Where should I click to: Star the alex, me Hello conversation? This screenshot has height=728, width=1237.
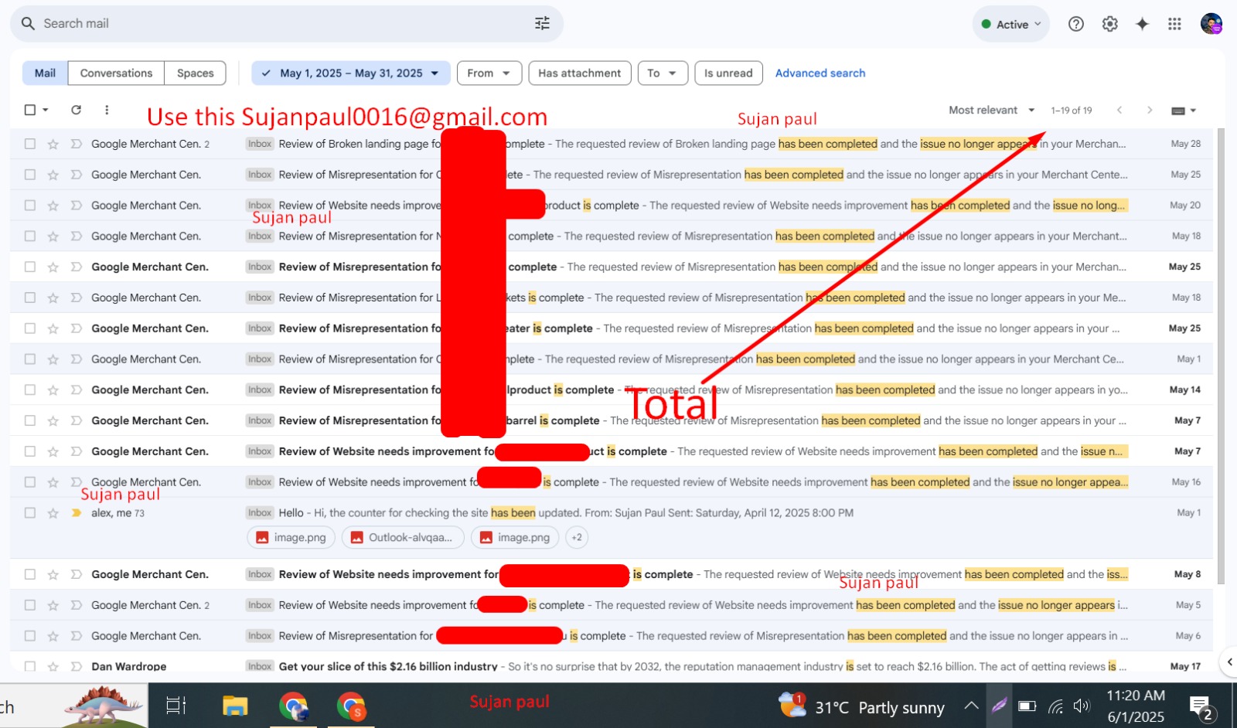(x=53, y=513)
